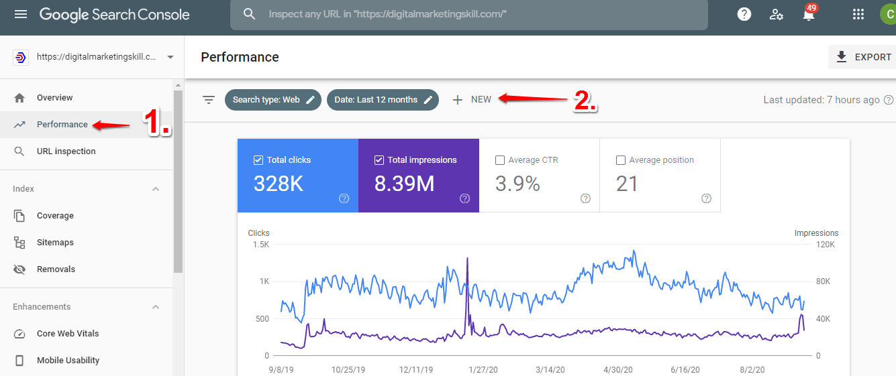Go to Overview in sidebar

[x=54, y=98]
